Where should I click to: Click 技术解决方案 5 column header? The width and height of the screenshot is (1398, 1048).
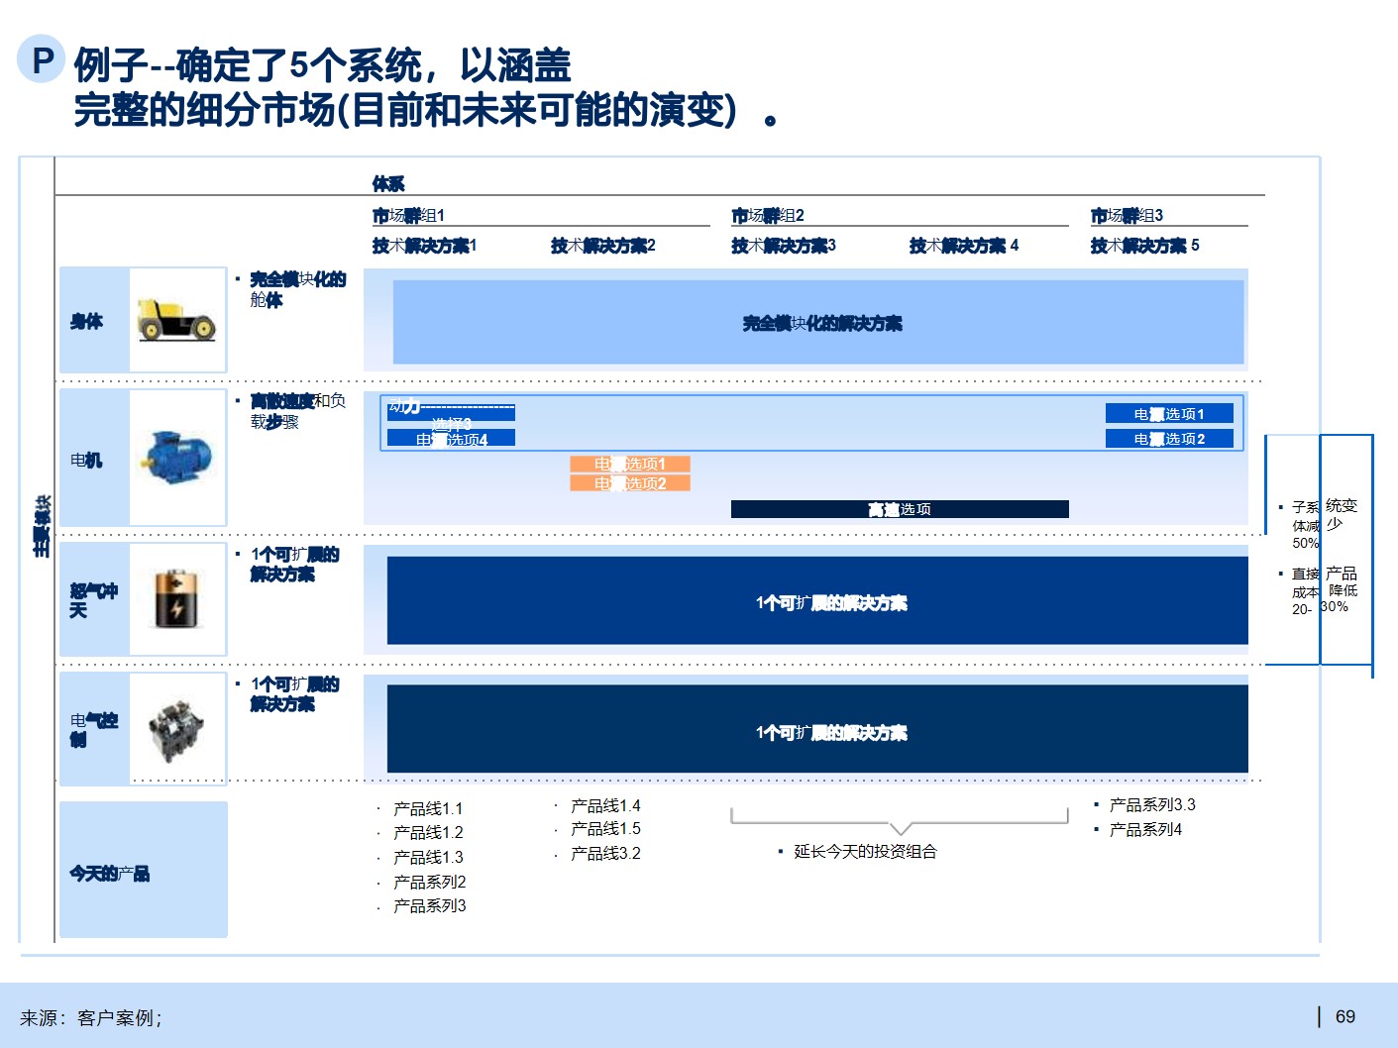point(1144,245)
